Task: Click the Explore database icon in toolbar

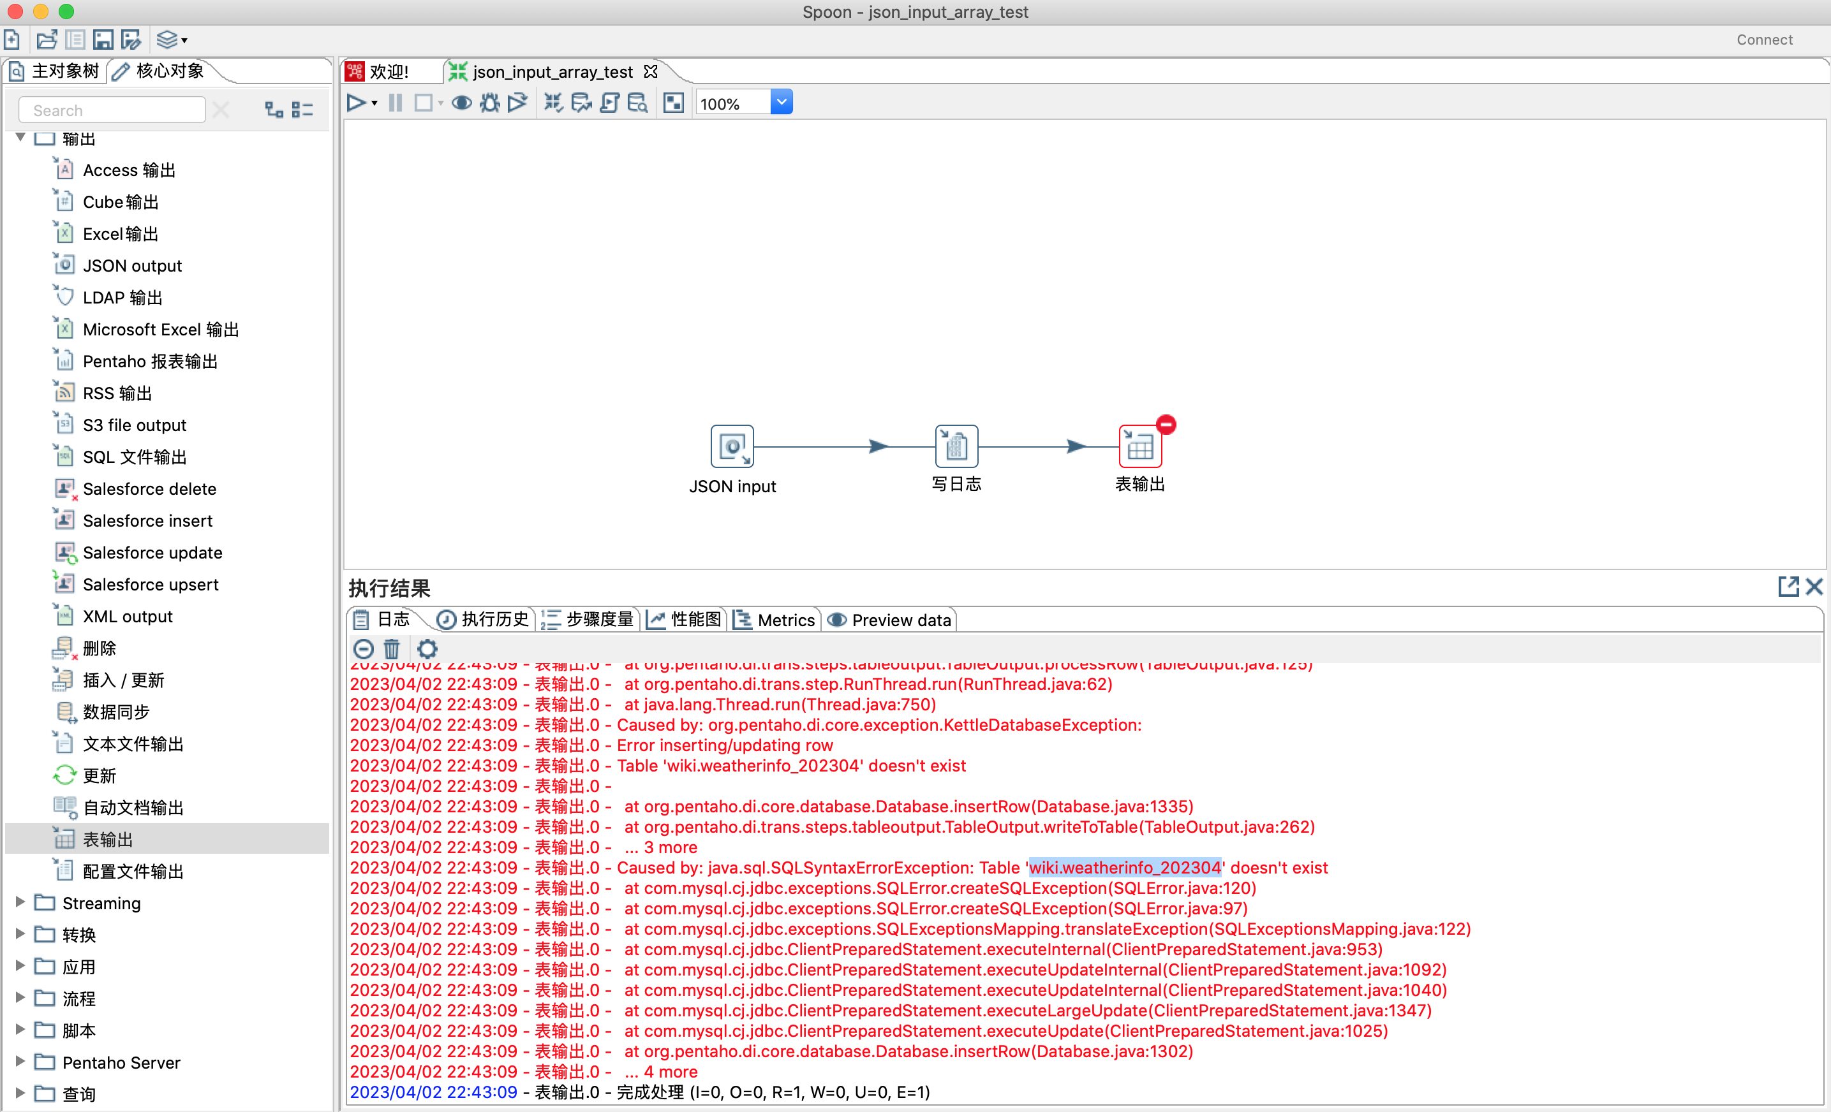Action: pos(637,103)
